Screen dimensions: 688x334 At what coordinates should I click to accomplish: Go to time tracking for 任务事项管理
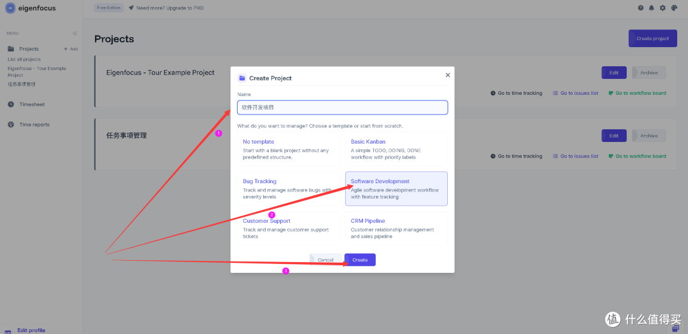click(517, 156)
